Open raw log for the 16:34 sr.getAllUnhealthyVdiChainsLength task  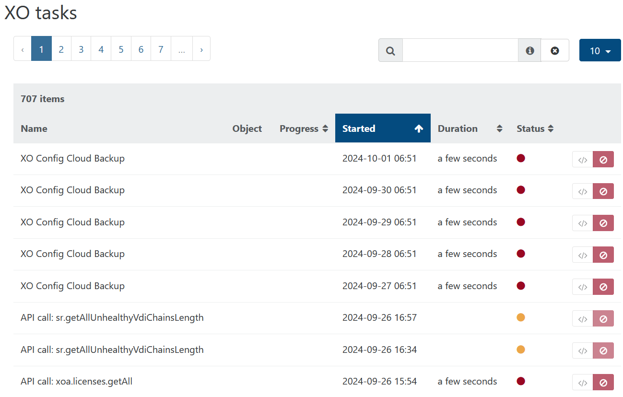tap(583, 350)
